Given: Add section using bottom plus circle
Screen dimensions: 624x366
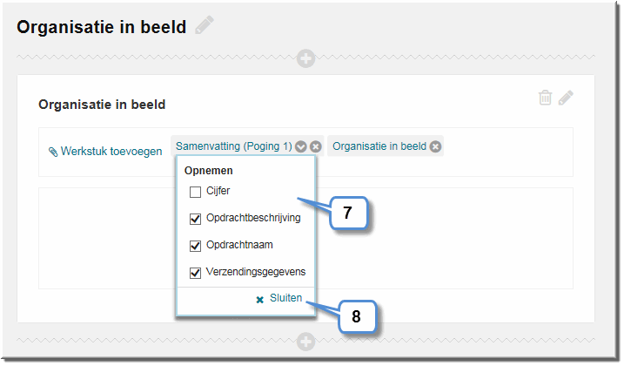Looking at the screenshot, I should [x=305, y=342].
